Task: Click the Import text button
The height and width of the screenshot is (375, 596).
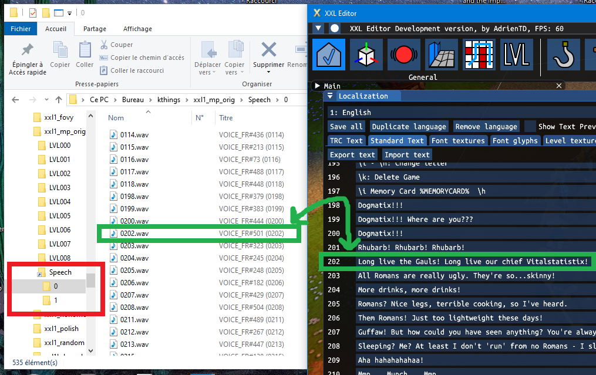Action: point(407,154)
